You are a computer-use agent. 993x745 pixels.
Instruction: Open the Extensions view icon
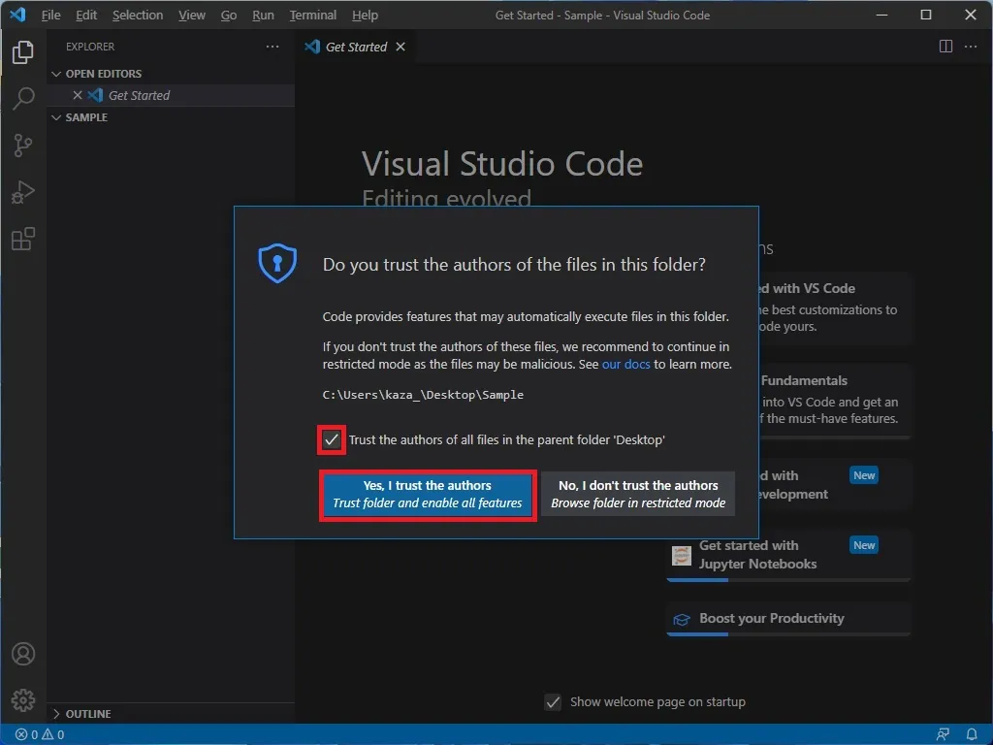pos(23,239)
